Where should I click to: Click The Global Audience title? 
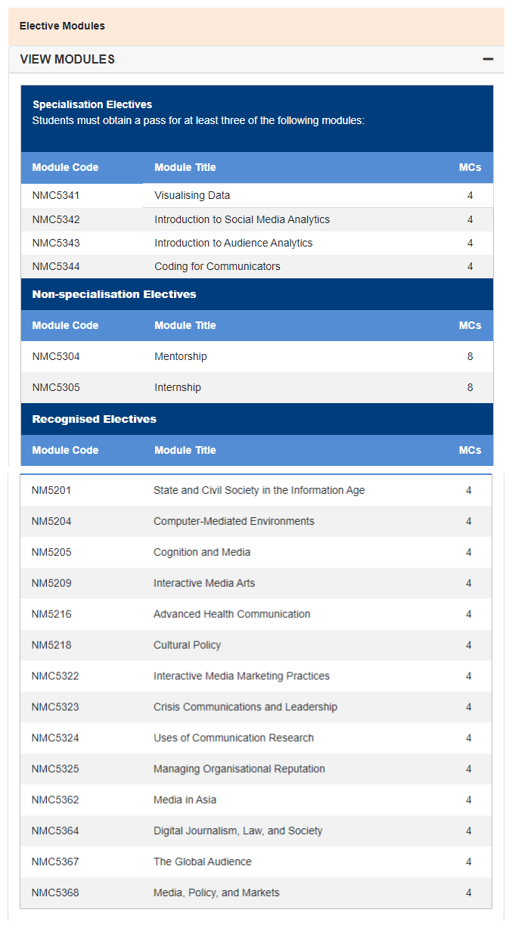pos(203,862)
